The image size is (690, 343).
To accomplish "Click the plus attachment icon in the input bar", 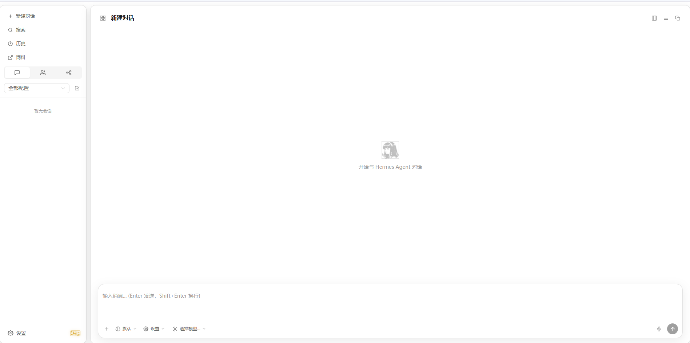I will [107, 329].
